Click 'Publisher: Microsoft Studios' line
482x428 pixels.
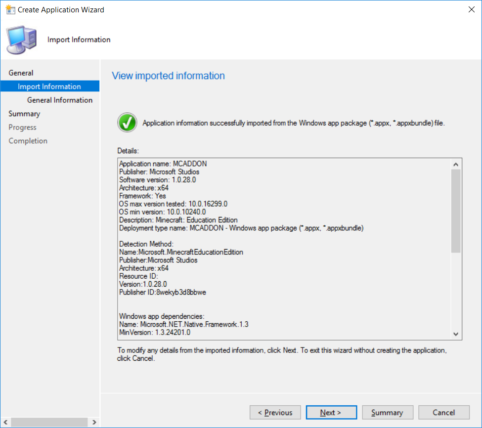[159, 172]
